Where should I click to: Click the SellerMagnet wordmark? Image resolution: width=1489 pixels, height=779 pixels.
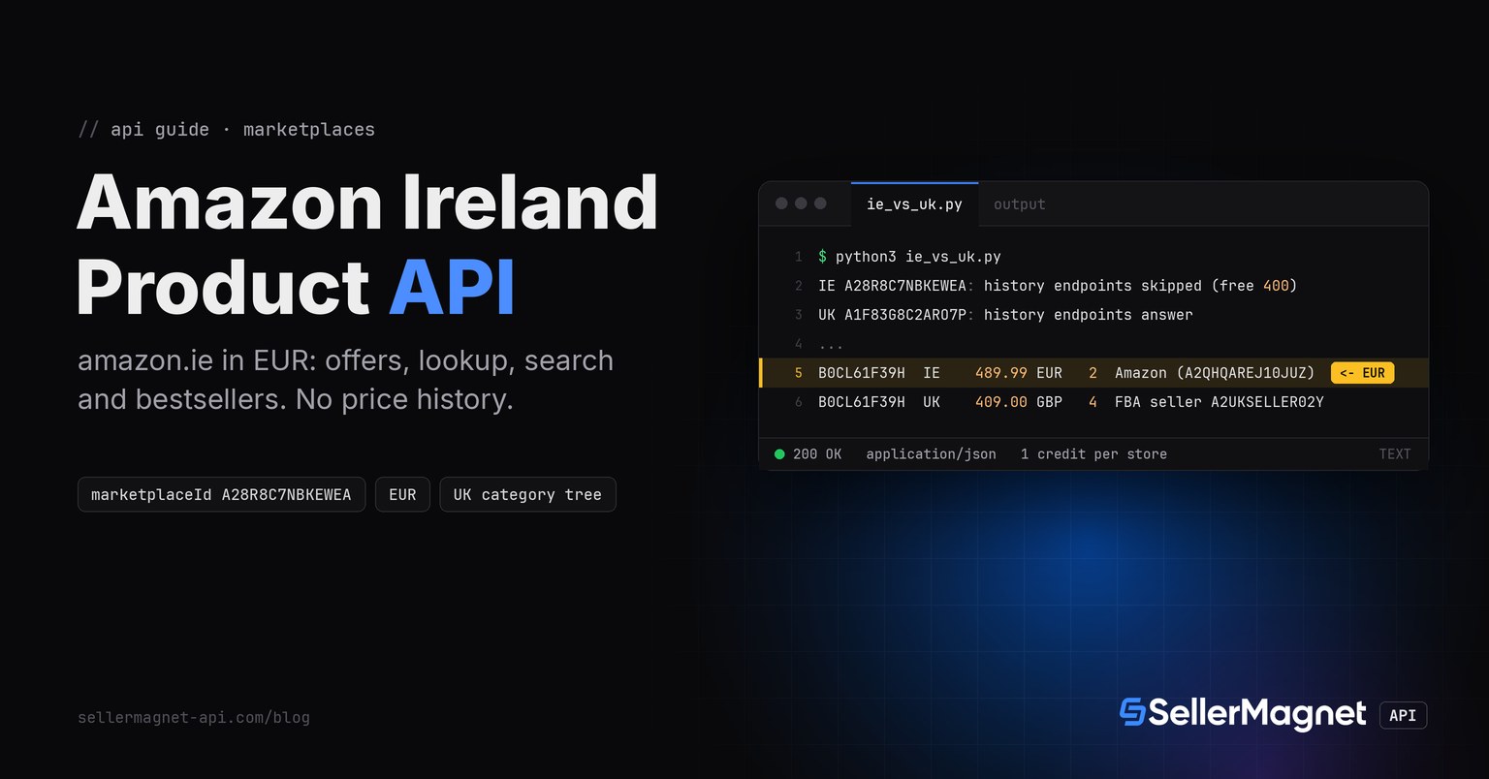1257,714
